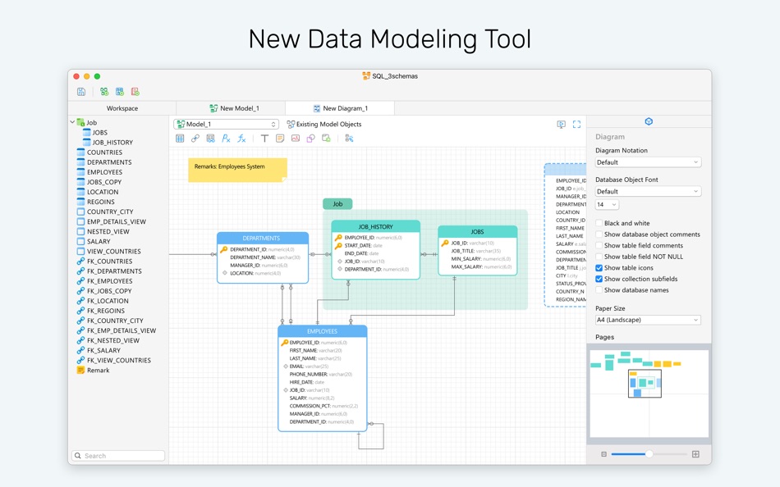Image resolution: width=780 pixels, height=487 pixels.
Task: Click the fullscreen icon above the diagram
Action: (x=576, y=125)
